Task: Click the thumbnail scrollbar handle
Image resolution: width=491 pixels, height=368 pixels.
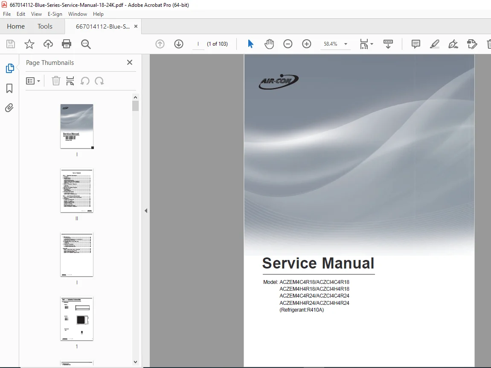Action: pos(135,106)
